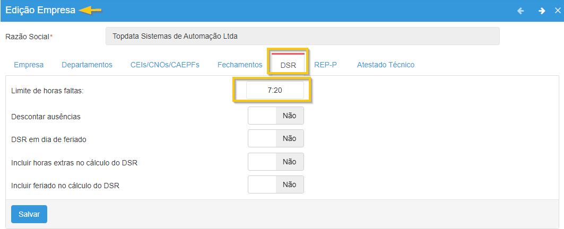Toggle Incluir feriado no cálculo do DSR
Screen dimensions: 564x229
(x=276, y=184)
